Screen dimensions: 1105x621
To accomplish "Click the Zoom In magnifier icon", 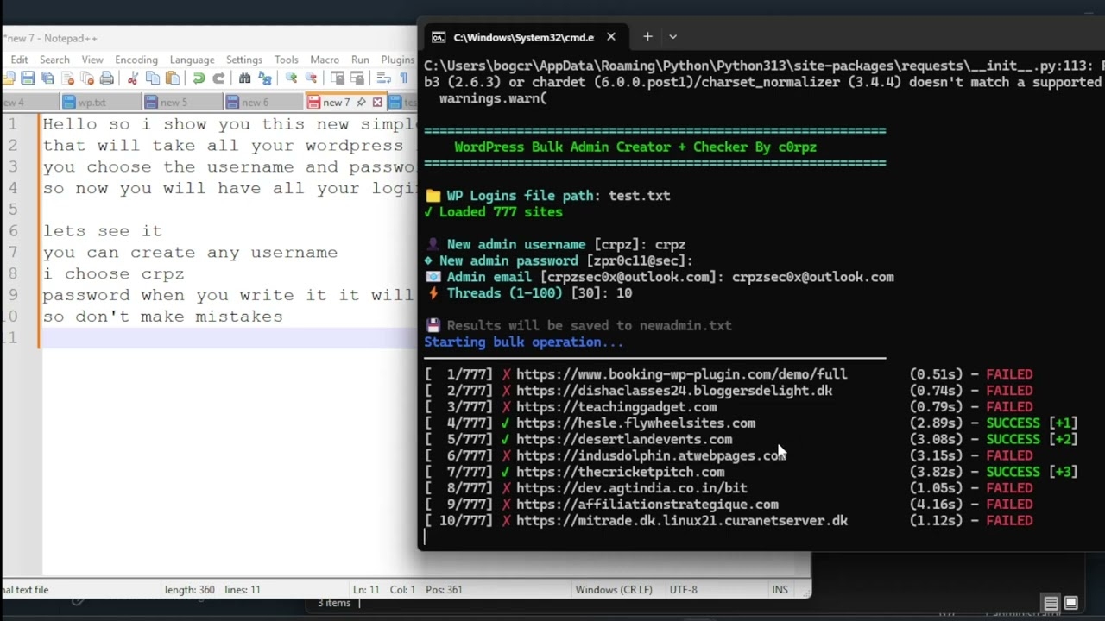I will click(292, 78).
